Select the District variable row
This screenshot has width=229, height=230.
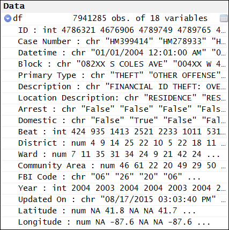[x=114, y=143]
